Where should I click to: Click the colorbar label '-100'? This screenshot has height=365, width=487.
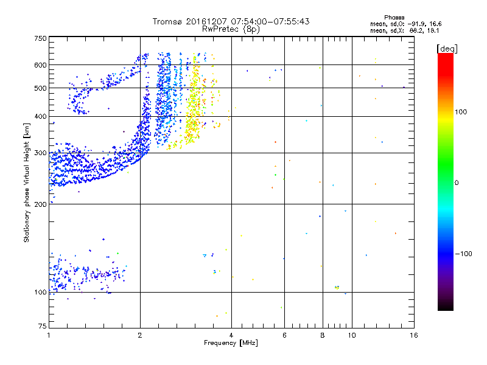pos(463,254)
